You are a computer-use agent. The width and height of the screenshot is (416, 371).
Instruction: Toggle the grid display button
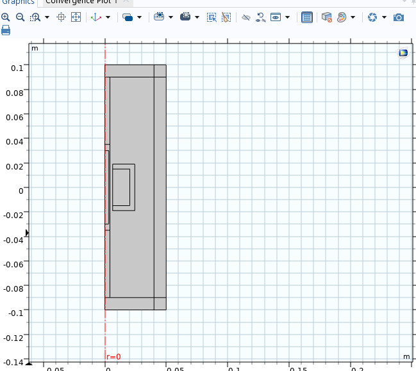coord(307,17)
